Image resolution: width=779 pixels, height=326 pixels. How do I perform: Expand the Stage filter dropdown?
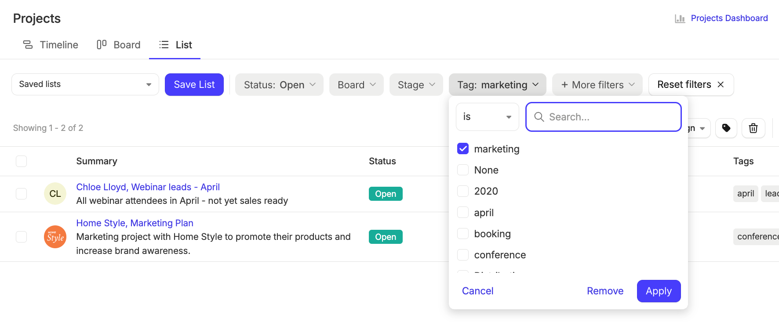coord(416,85)
